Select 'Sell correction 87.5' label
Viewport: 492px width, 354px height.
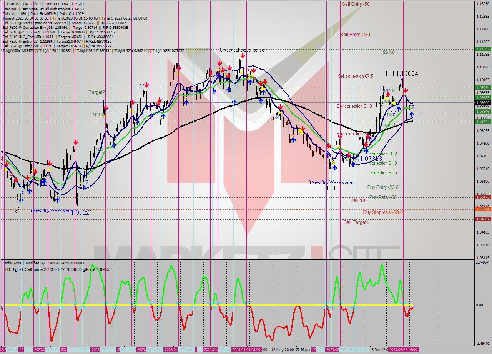pos(355,76)
